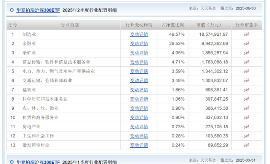The width and height of the screenshot is (270, 164).
Task: View 变动详情 for 科学研究和技术服务业
Action: (139, 99)
